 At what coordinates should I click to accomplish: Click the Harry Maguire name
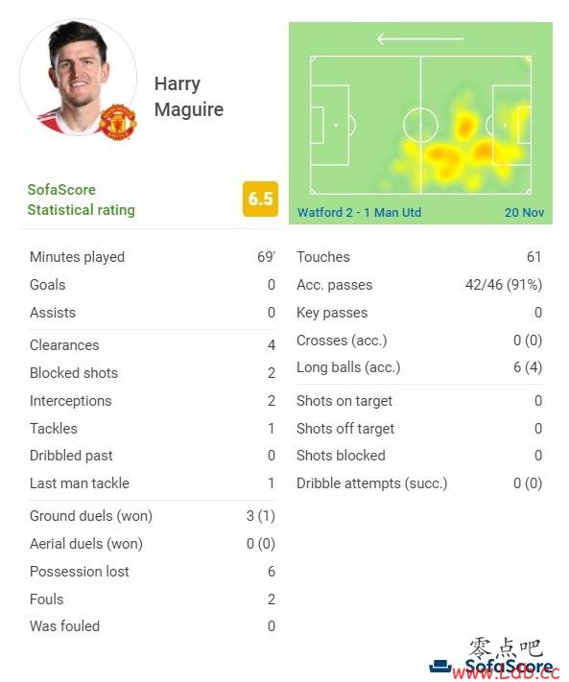click(189, 97)
